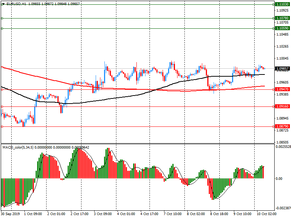Click the 10 Oct 02:00 time label
Screen dimensions: 291x218
point(266,214)
